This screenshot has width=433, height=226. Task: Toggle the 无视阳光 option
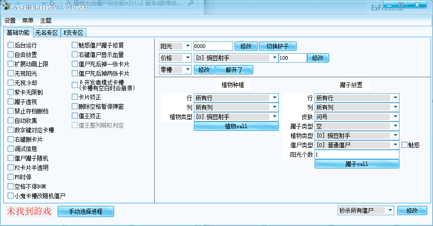tap(11, 73)
